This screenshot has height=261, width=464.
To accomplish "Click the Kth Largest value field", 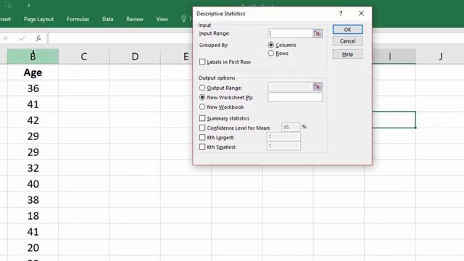I will [x=283, y=137].
